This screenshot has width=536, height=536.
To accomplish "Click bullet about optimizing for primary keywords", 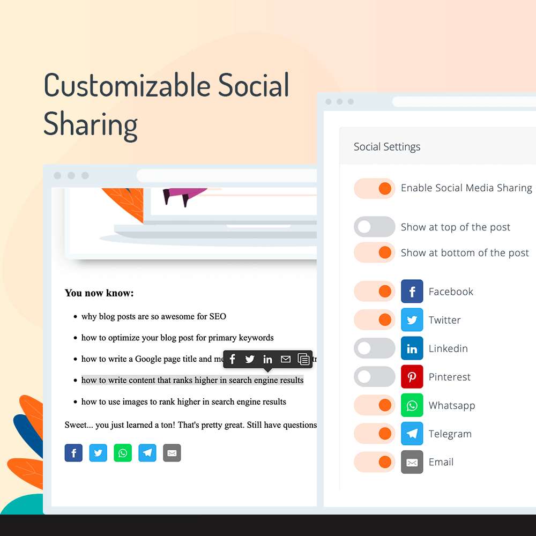I will click(177, 338).
